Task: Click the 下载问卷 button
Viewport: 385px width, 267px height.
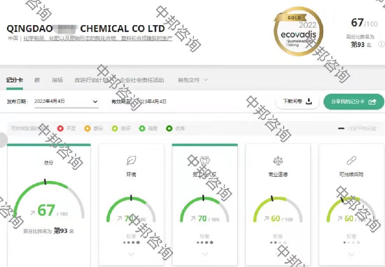Action: coord(297,102)
